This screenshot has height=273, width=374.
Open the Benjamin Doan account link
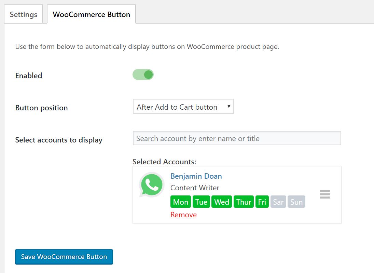tap(196, 176)
